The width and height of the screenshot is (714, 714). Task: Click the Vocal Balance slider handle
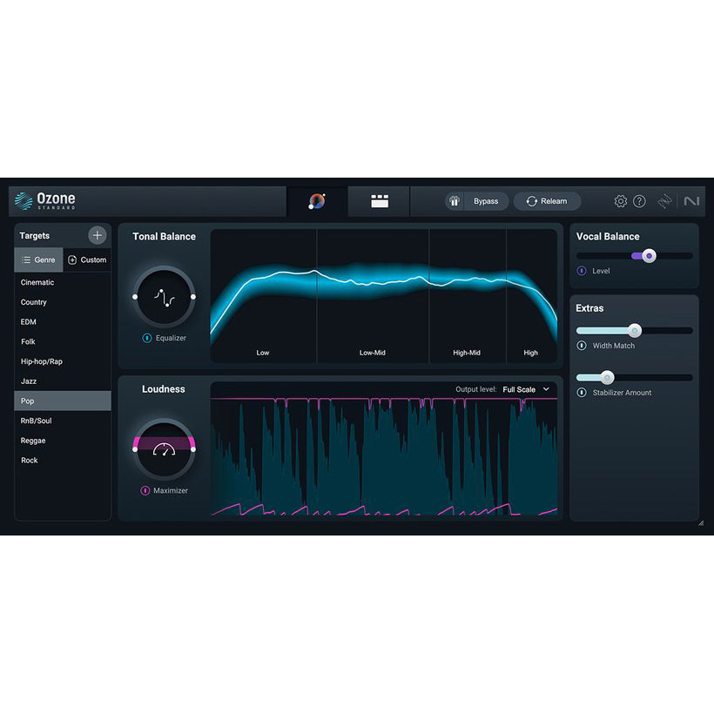pyautogui.click(x=649, y=256)
